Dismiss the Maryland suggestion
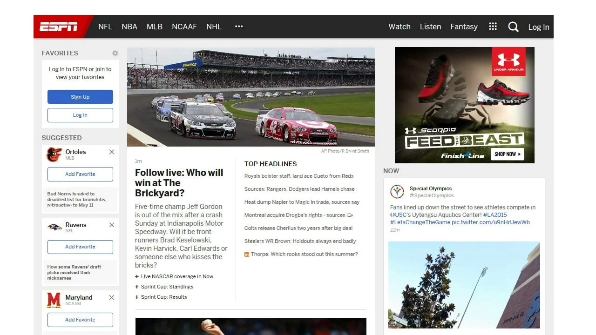Viewport: 596px width, 335px height. point(112,297)
